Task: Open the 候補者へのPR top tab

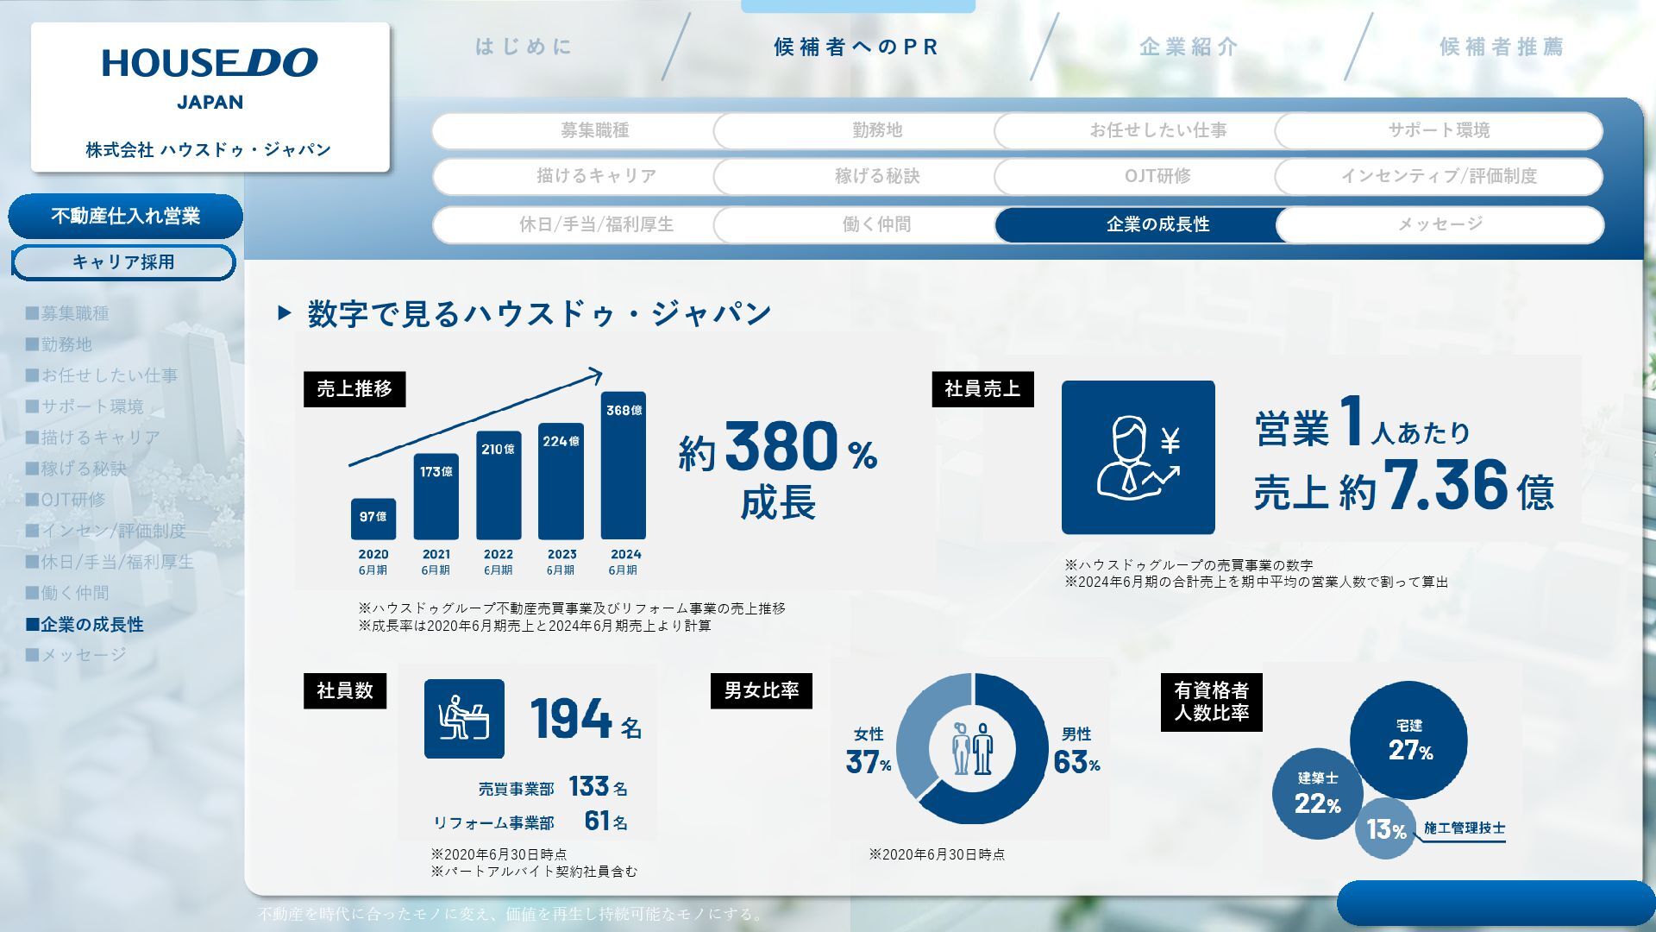Action: pos(856,47)
